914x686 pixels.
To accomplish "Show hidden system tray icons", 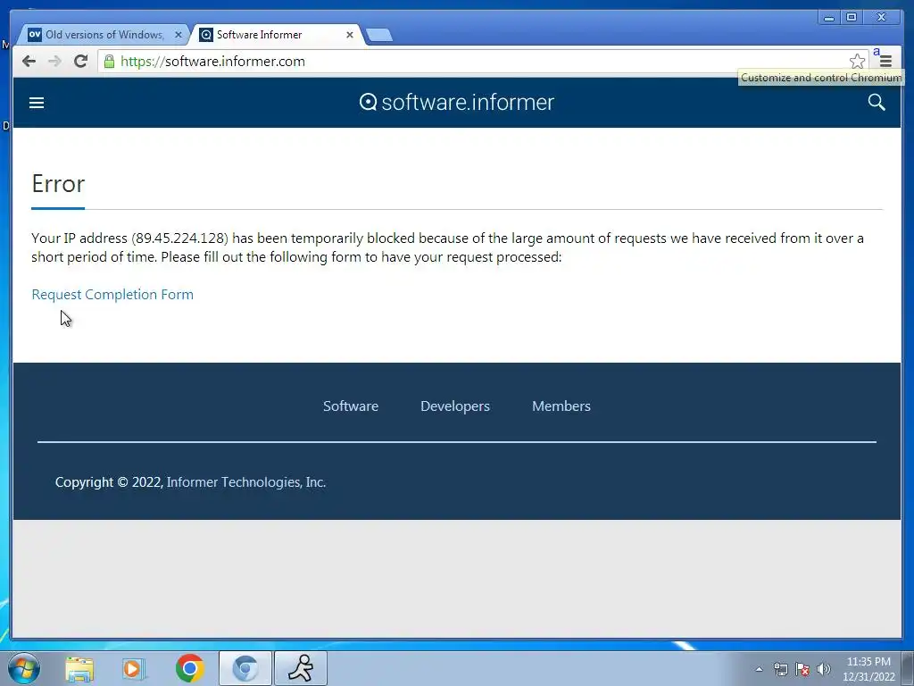I will (x=759, y=669).
